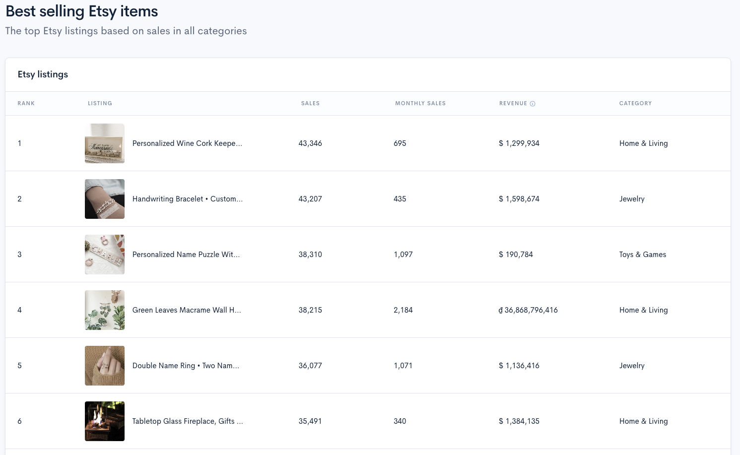
Task: Click Personalized Name Puzzle listing title
Action: click(x=186, y=255)
